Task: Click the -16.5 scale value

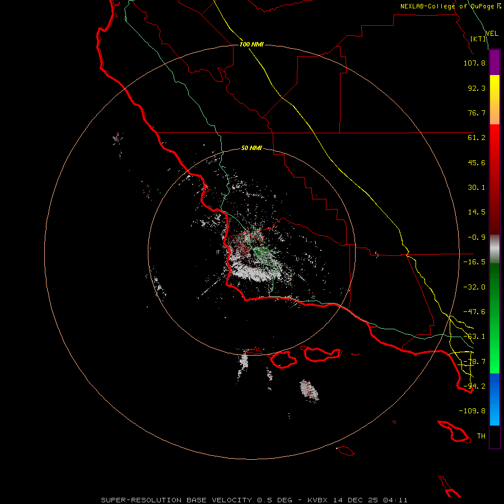Action: (x=474, y=262)
